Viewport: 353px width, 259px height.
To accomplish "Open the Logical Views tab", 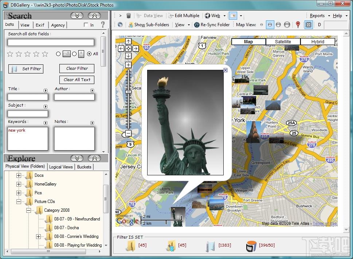I will coord(61,167).
